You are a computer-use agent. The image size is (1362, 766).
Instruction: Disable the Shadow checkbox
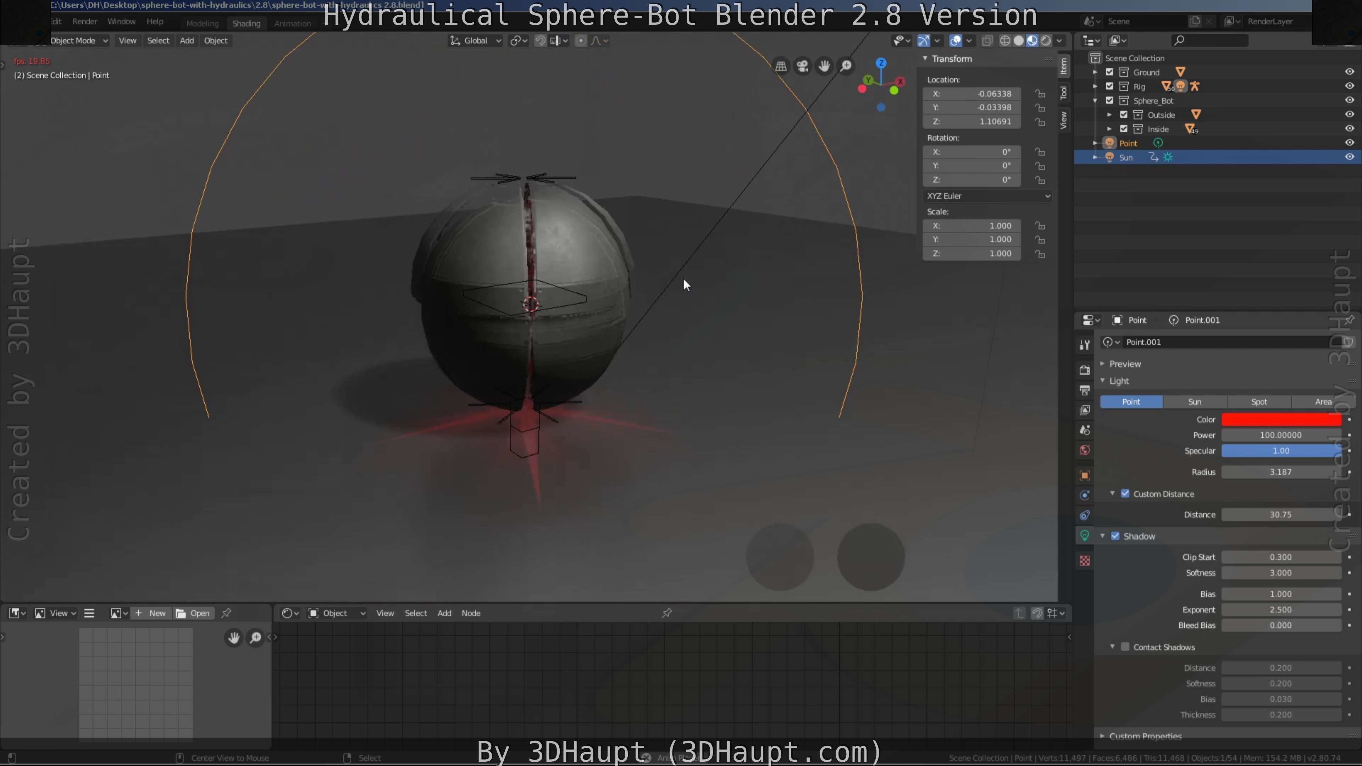click(1115, 536)
